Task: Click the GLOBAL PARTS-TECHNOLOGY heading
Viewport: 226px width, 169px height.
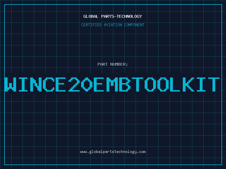Action: (113, 16)
